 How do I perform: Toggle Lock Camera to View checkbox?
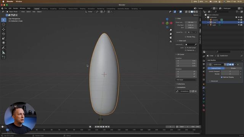coord(186,50)
